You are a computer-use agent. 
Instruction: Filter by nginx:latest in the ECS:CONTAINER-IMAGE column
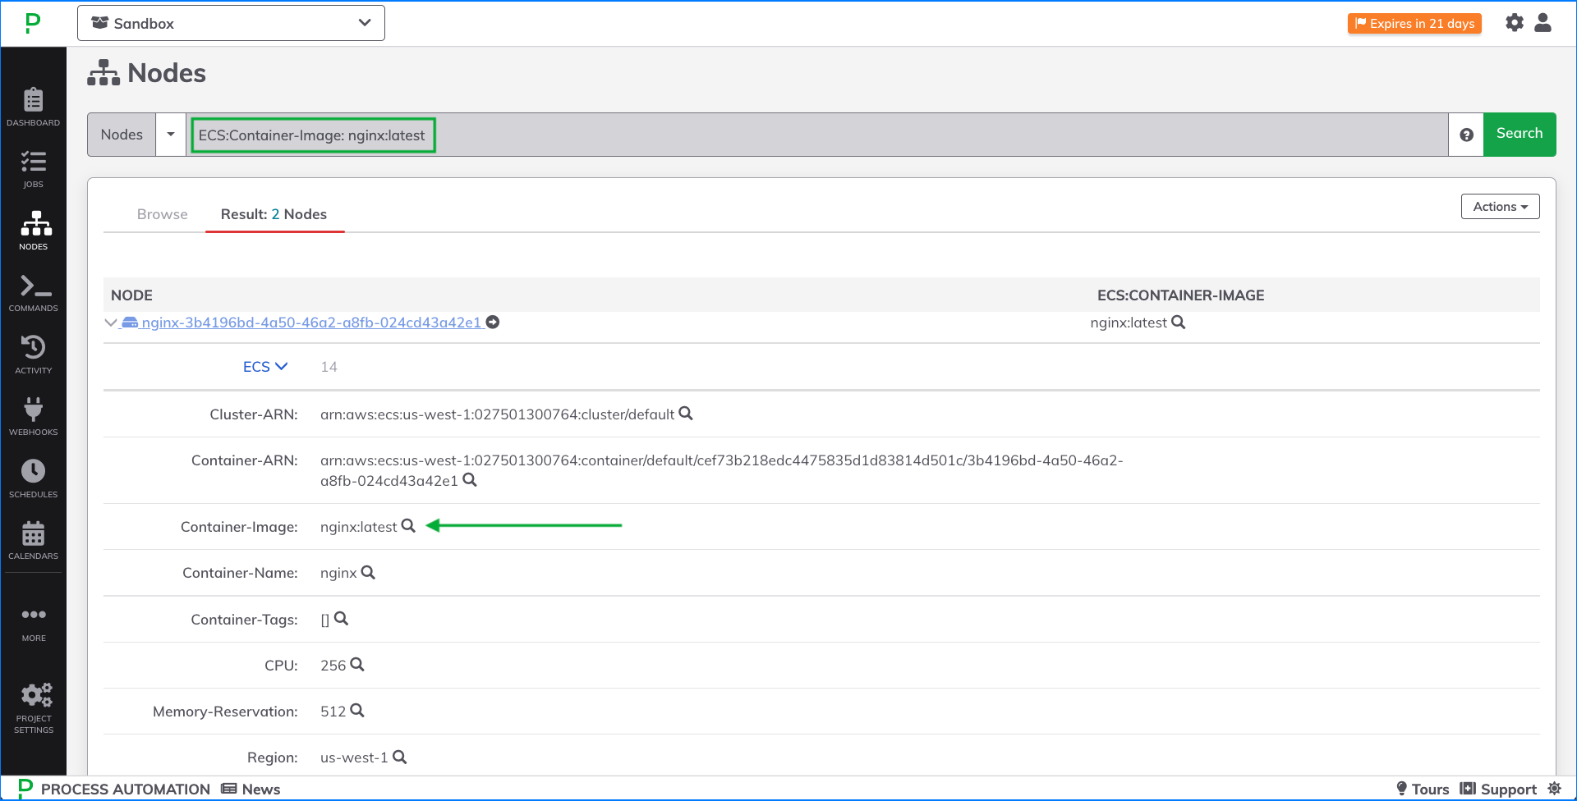[x=1179, y=323]
